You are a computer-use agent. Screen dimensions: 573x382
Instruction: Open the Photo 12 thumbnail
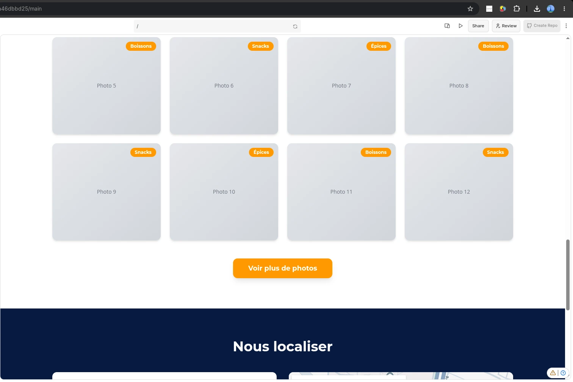459,192
